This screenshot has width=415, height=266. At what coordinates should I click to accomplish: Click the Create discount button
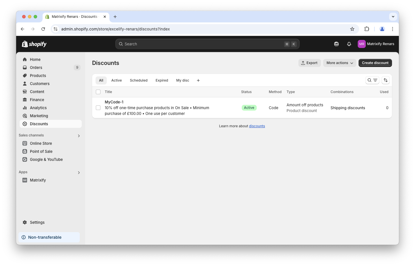click(x=375, y=63)
